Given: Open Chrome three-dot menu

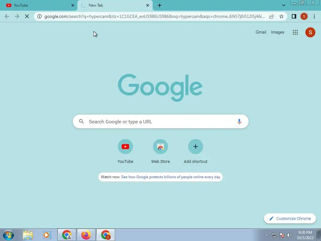Looking at the screenshot, I should [314, 16].
